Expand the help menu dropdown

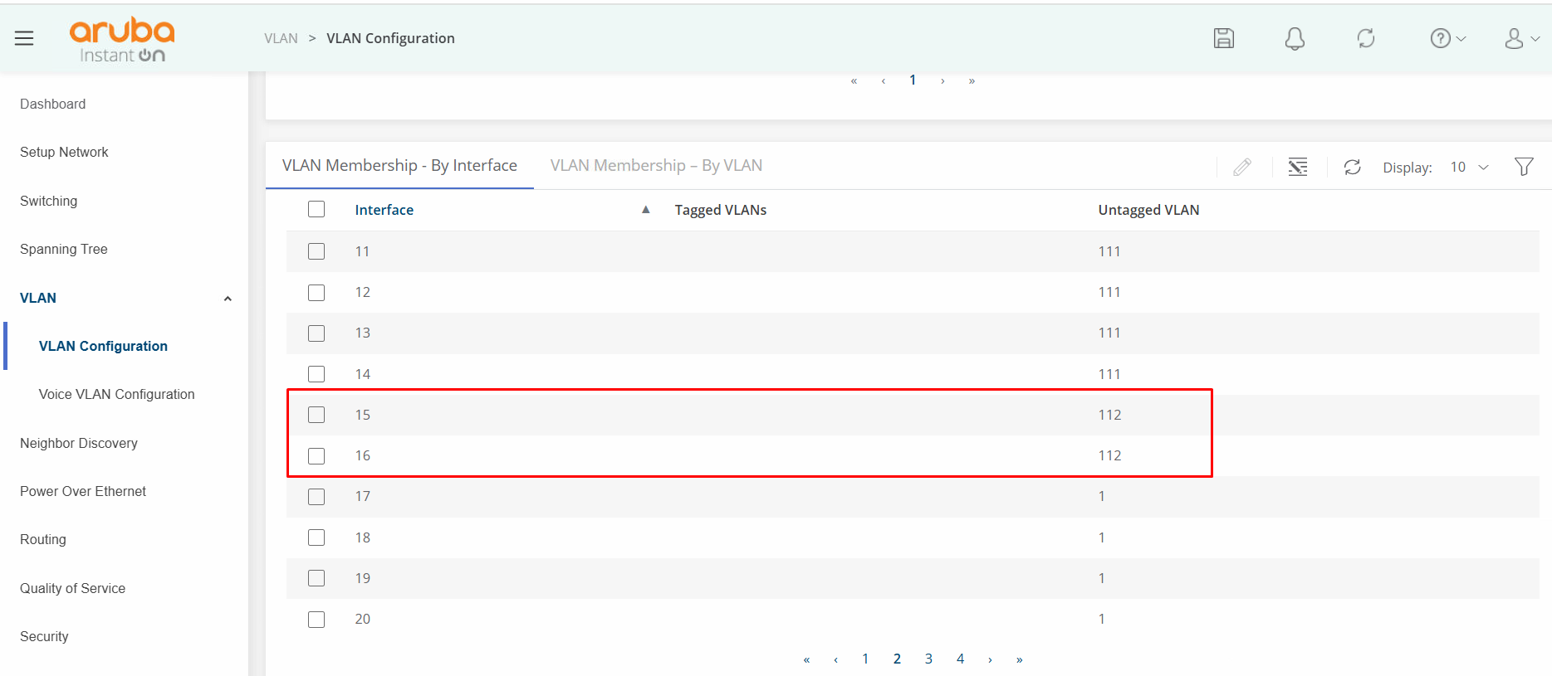coord(1447,38)
